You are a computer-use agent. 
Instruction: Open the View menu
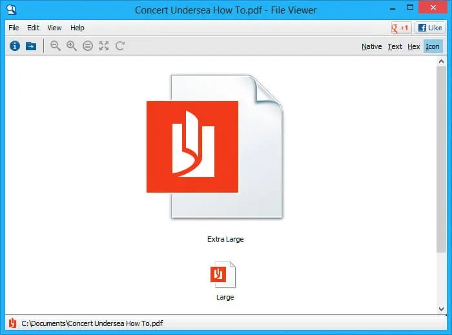54,28
